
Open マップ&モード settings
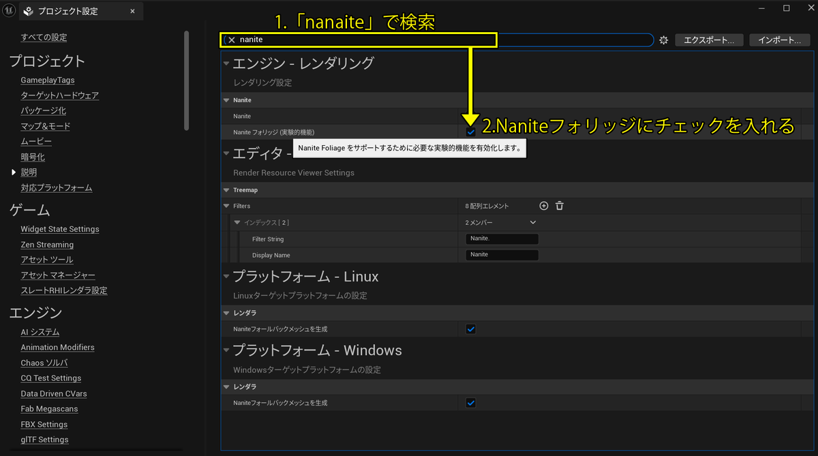tap(46, 126)
